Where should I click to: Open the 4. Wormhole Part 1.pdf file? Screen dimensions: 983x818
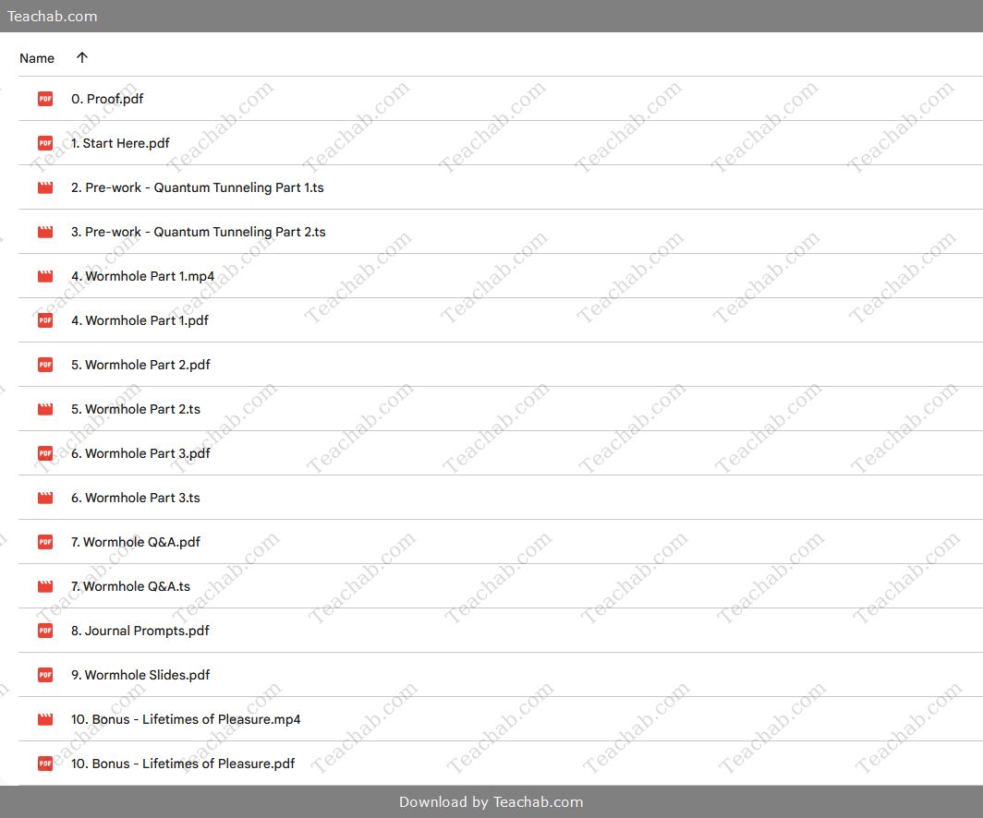140,320
